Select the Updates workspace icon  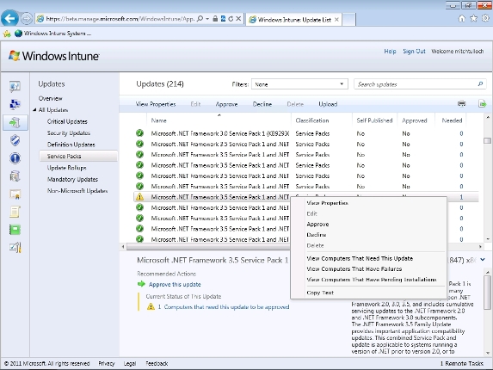pyautogui.click(x=15, y=122)
